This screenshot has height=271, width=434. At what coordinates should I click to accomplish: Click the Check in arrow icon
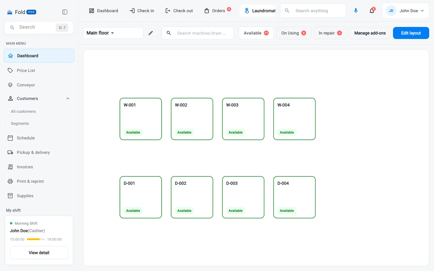pos(132,11)
